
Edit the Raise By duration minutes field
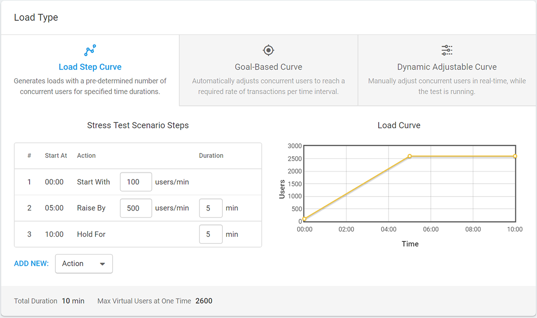coord(211,208)
